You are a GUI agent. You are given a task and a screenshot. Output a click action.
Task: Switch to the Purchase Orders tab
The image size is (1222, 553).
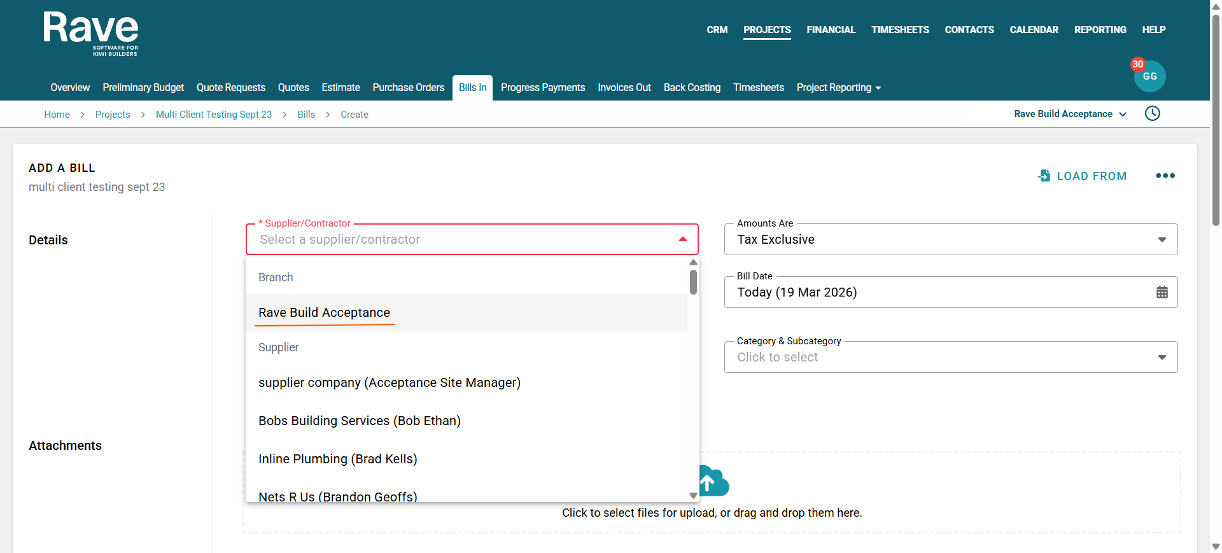click(408, 88)
